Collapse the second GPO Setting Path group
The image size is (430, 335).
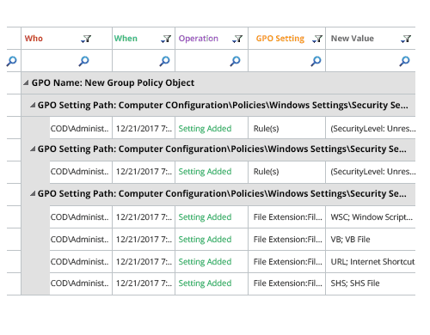pyautogui.click(x=33, y=149)
